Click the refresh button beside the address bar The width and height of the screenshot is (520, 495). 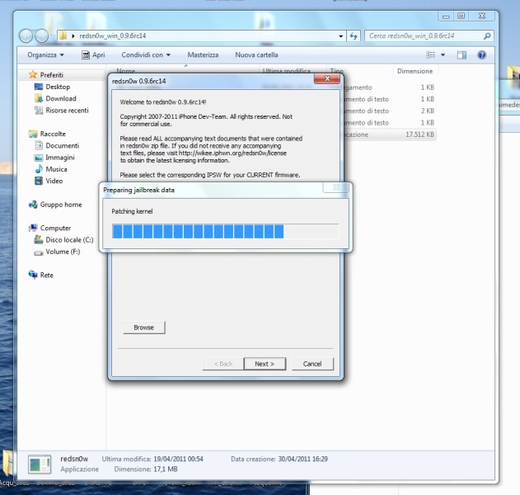coord(354,35)
